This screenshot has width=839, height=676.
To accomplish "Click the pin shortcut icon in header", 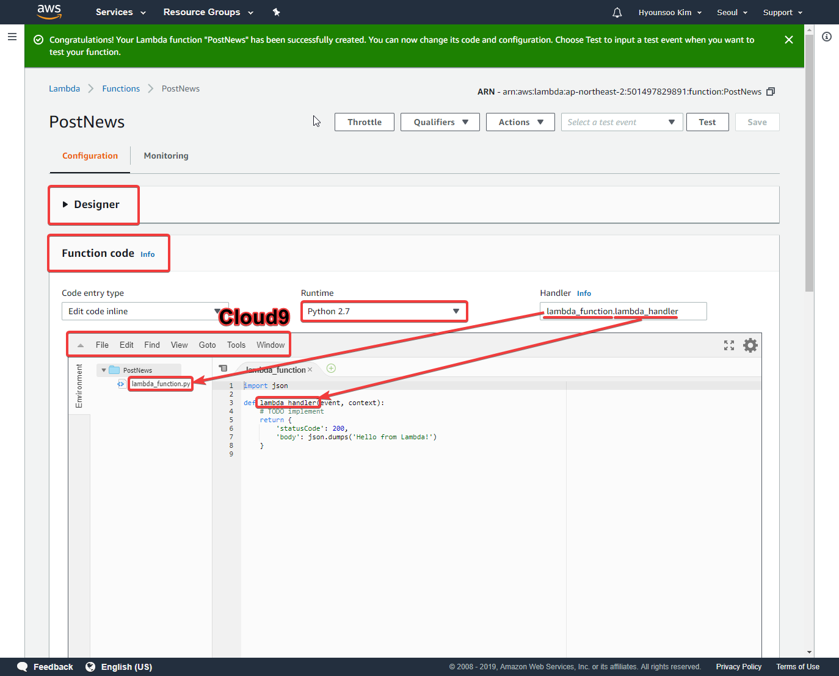I will pos(276,12).
